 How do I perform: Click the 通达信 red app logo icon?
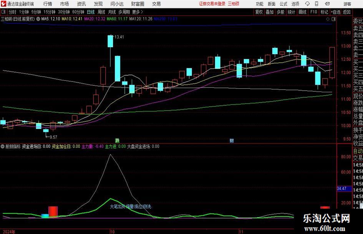tap(3, 4)
